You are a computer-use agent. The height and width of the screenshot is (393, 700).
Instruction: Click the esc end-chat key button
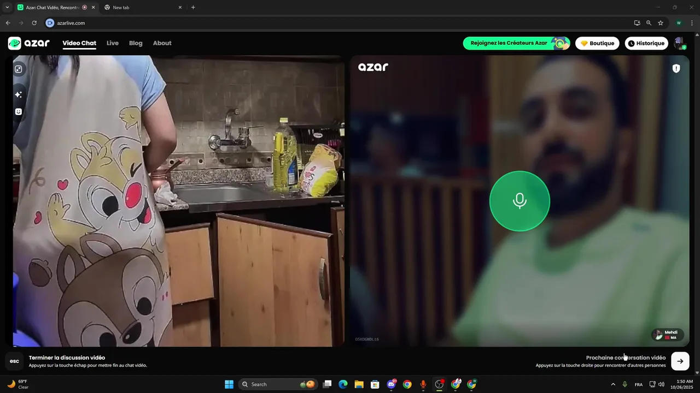15,361
